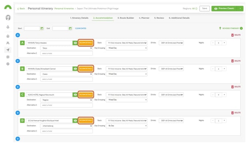The image size is (248, 144).
Task: Open the paper plane itineraries icon
Action: (8, 50)
